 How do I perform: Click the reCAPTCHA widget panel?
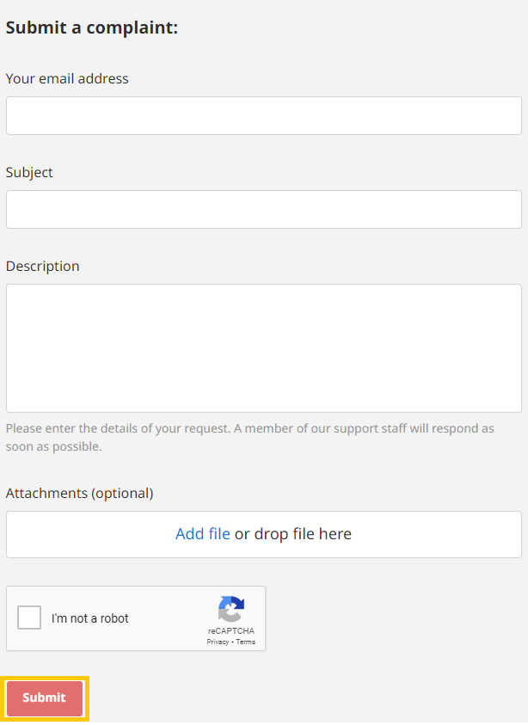point(136,617)
